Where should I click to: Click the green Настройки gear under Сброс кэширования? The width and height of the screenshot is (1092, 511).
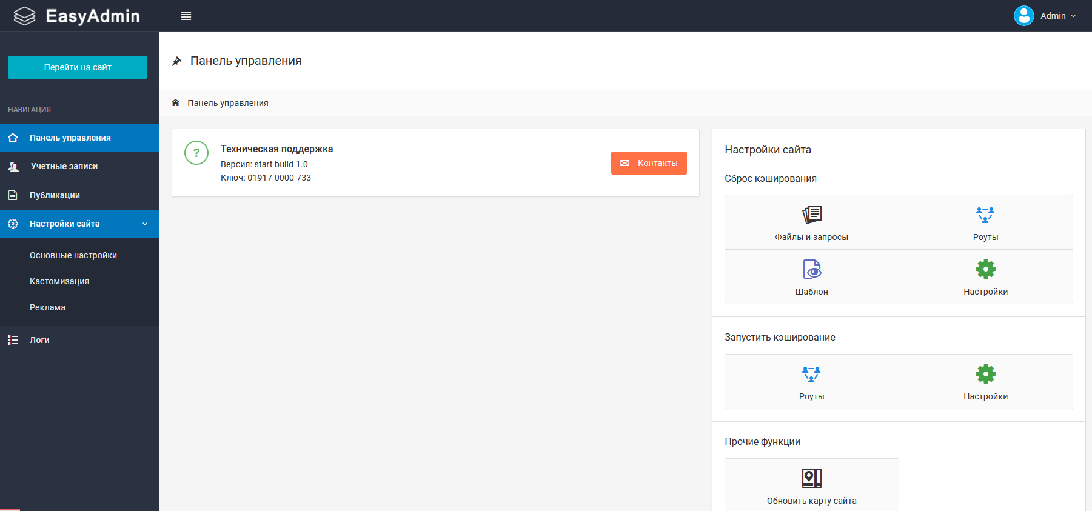point(986,269)
